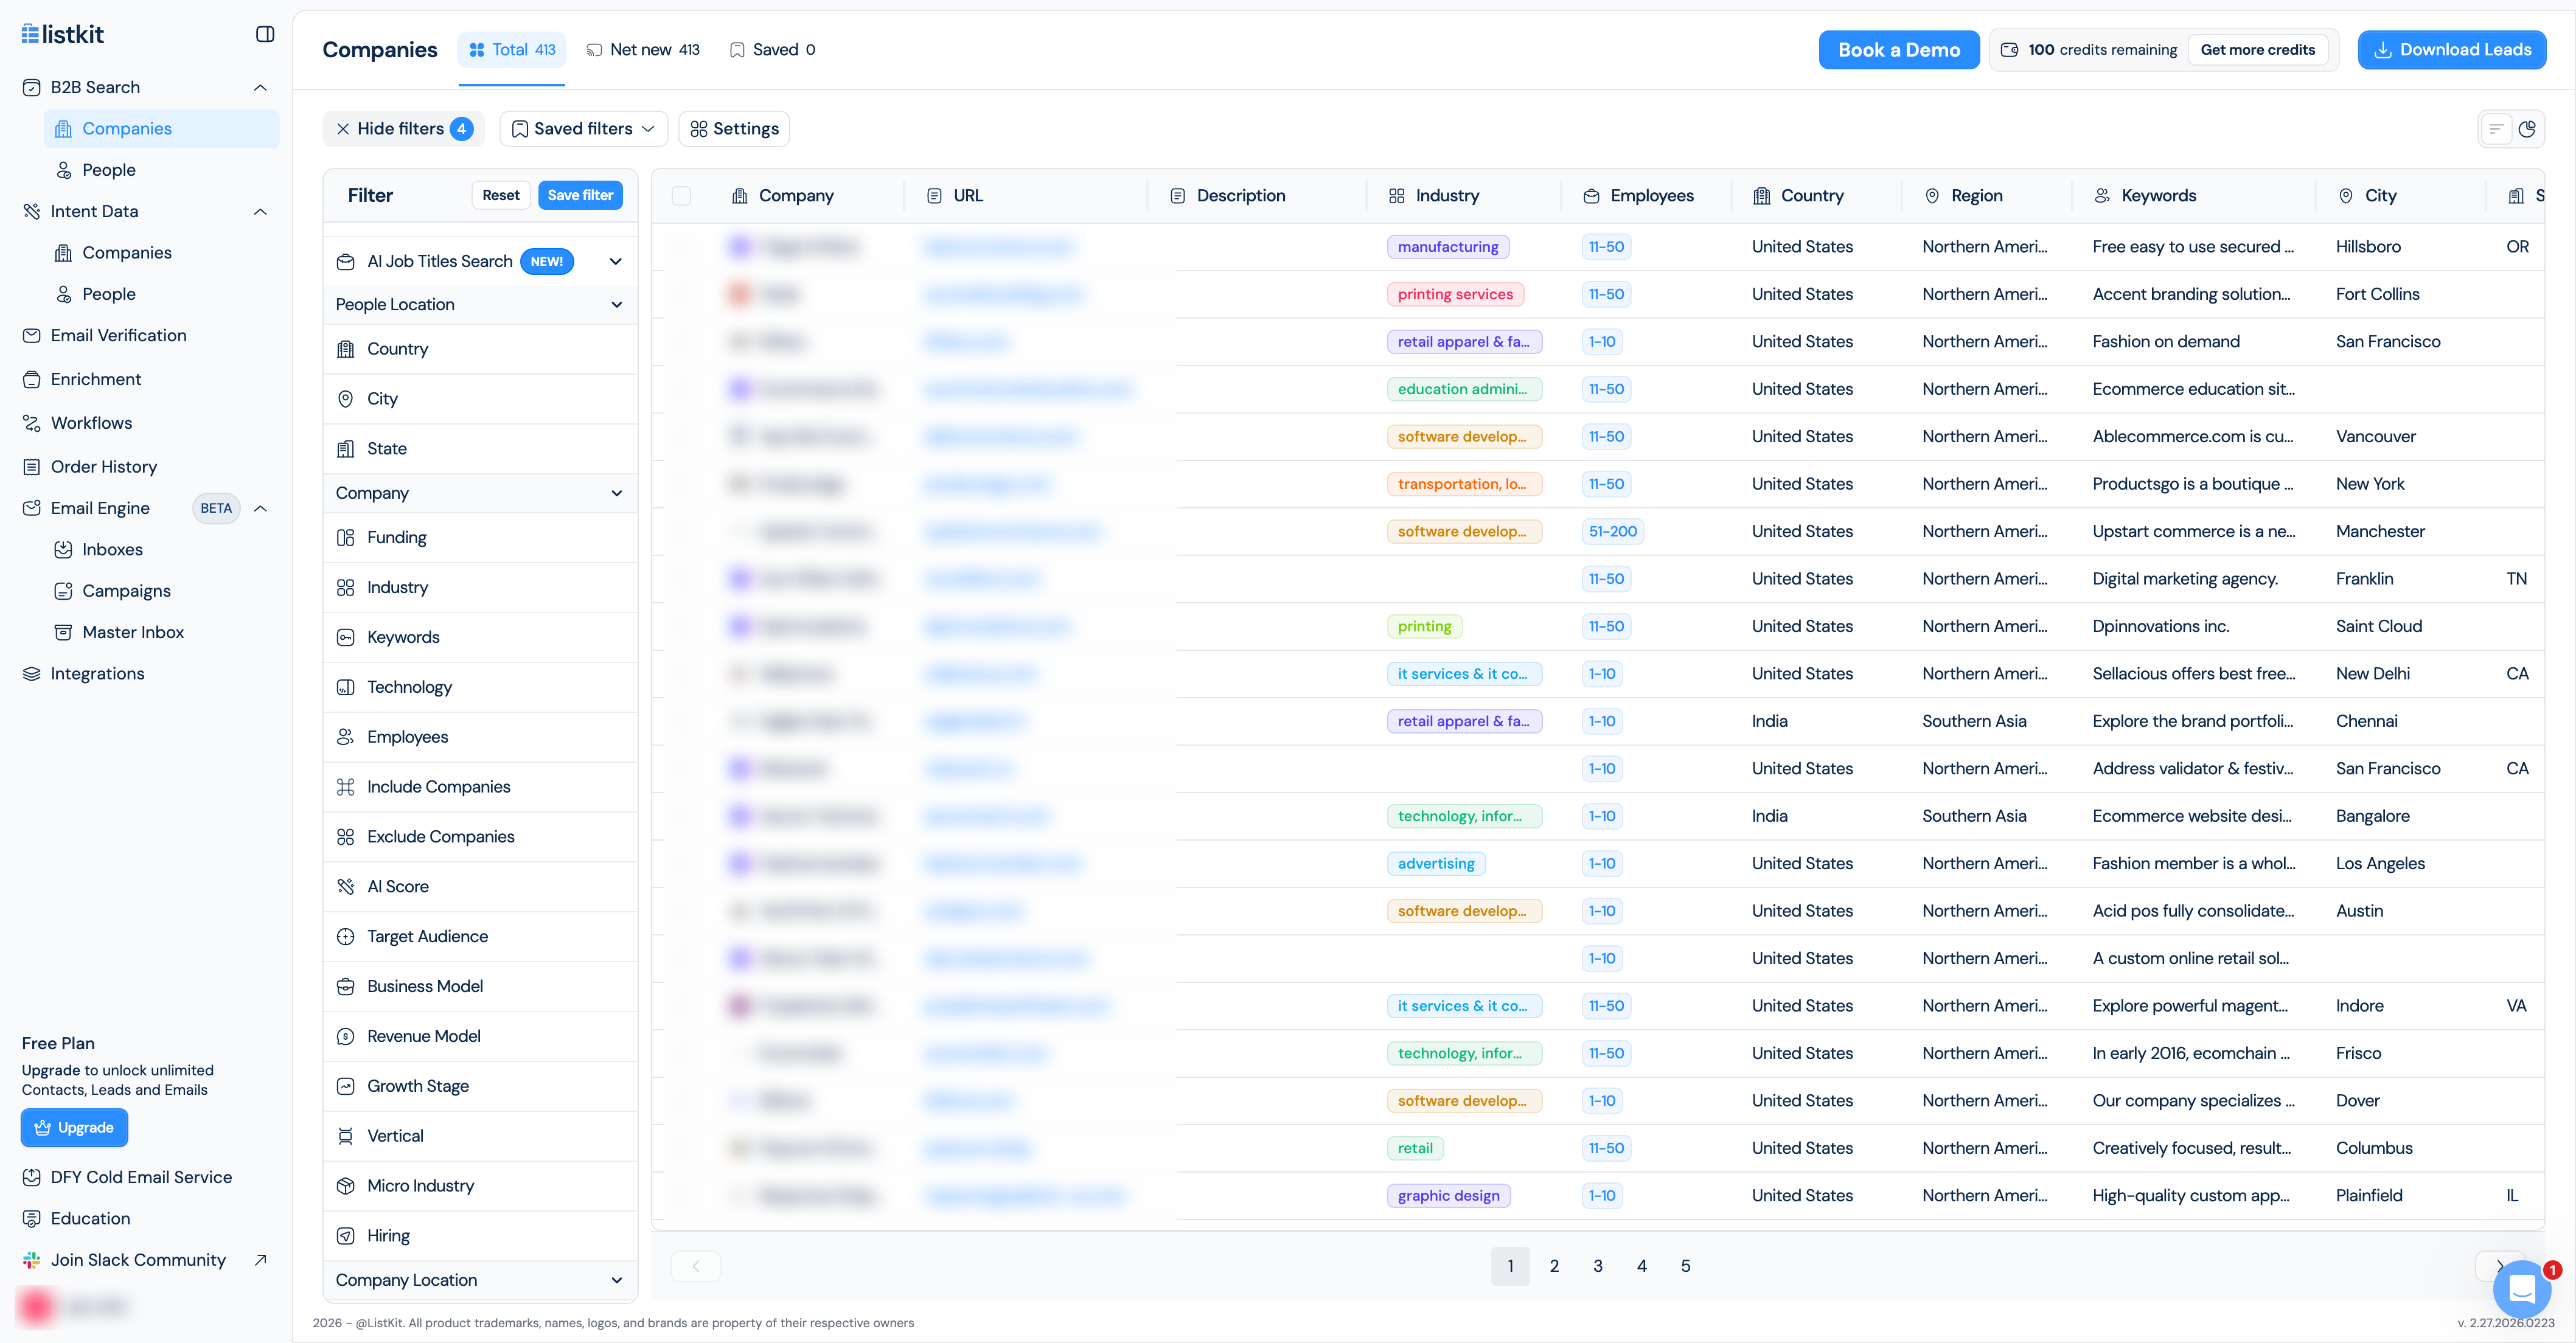Click the Book a Demo button

pyautogui.click(x=1899, y=49)
